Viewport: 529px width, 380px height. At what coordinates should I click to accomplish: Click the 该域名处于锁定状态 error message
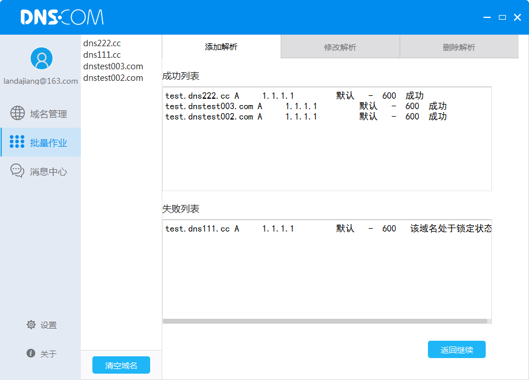(x=450, y=229)
